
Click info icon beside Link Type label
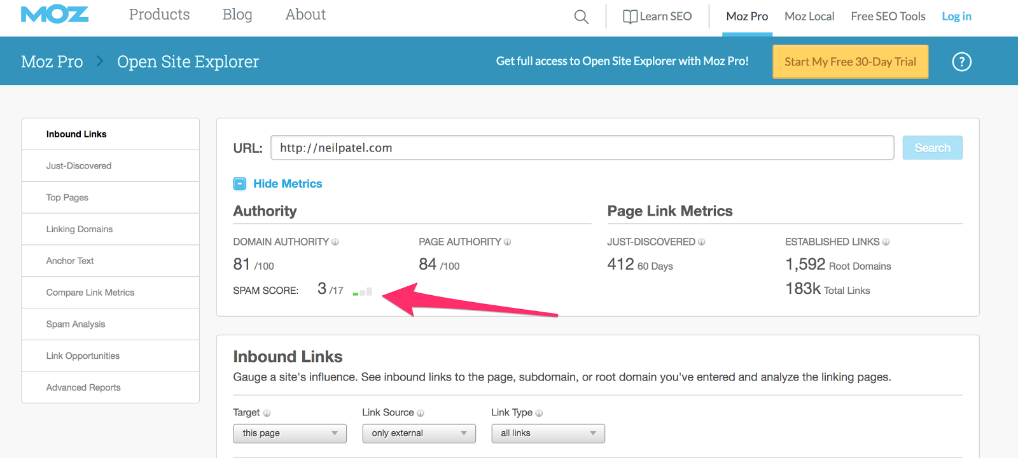click(540, 413)
